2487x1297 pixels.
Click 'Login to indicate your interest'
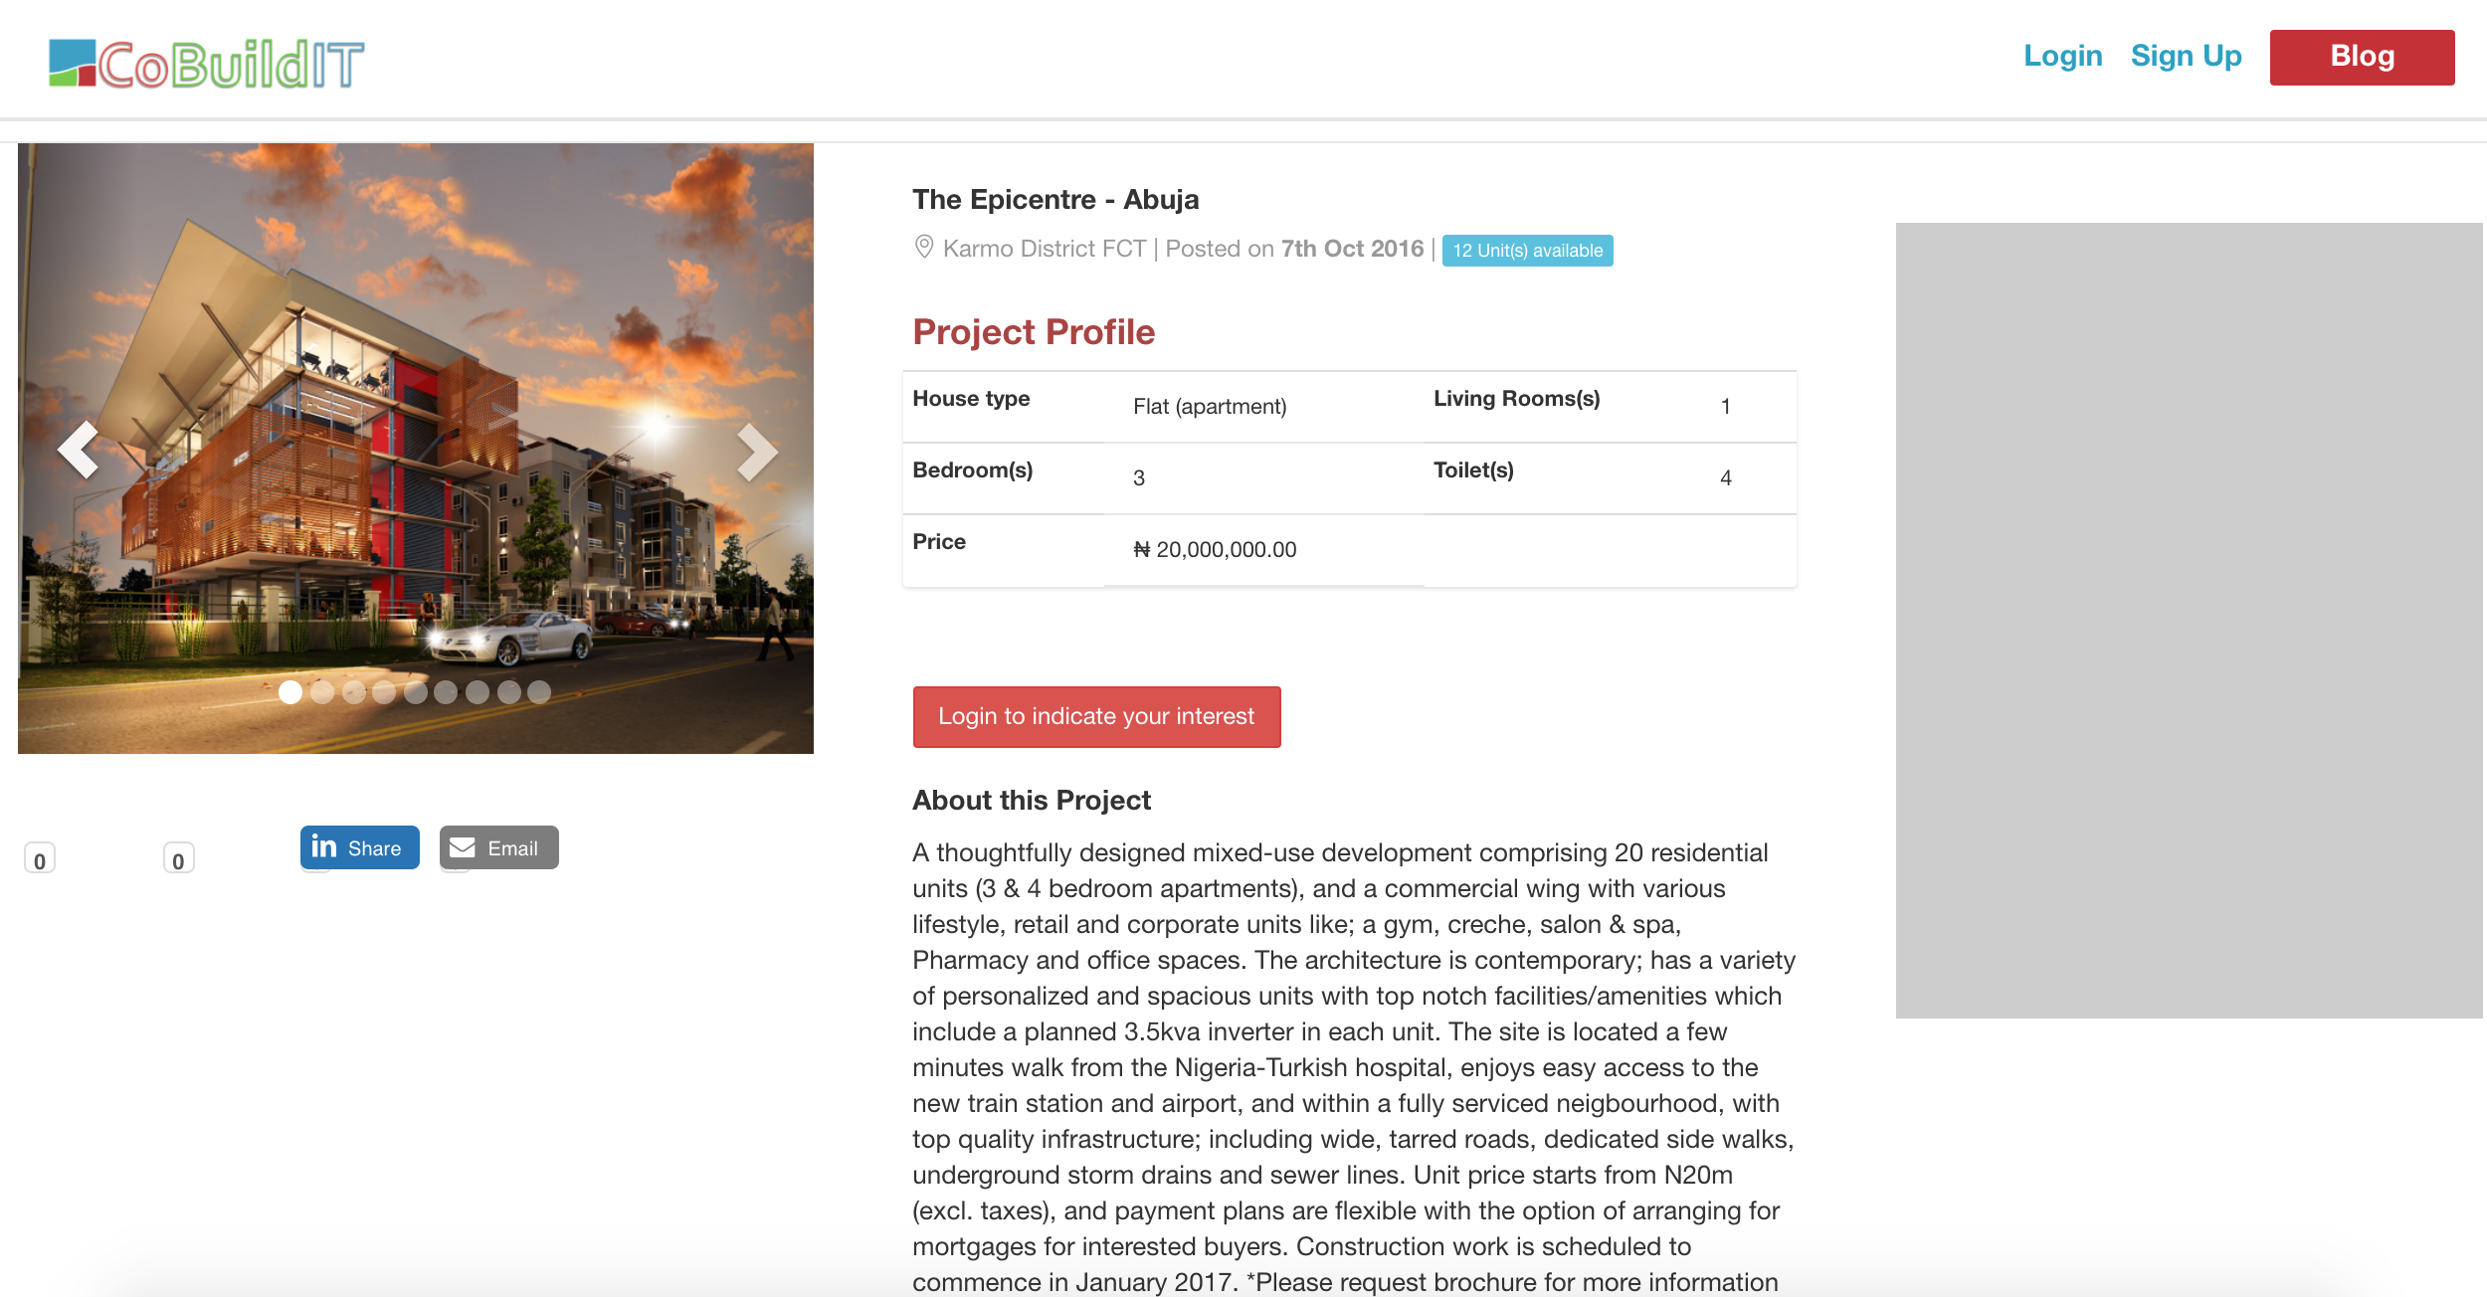[x=1096, y=716]
